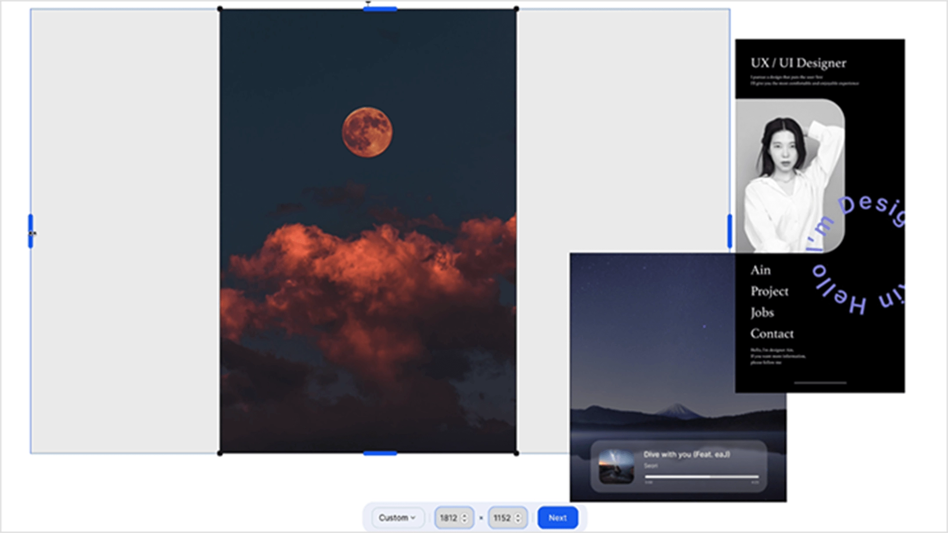This screenshot has width=948, height=533.
Task: Click the stepper arrows in the 1812 width field
Action: click(x=465, y=518)
